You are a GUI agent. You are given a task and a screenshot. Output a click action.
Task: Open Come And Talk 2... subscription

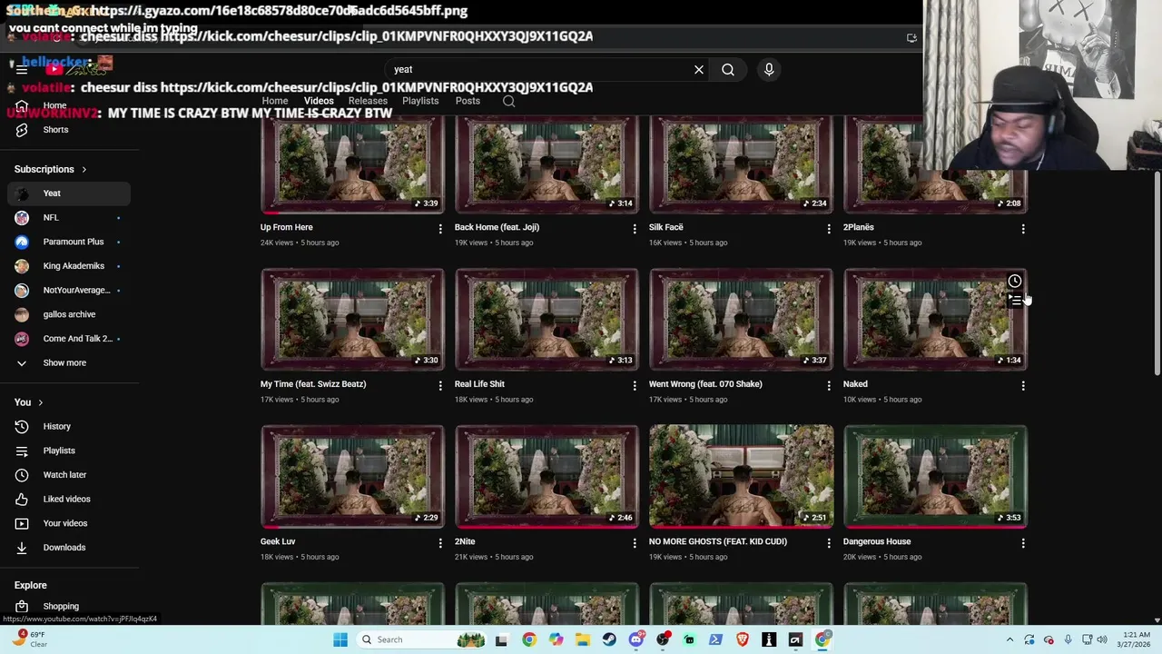click(x=69, y=338)
